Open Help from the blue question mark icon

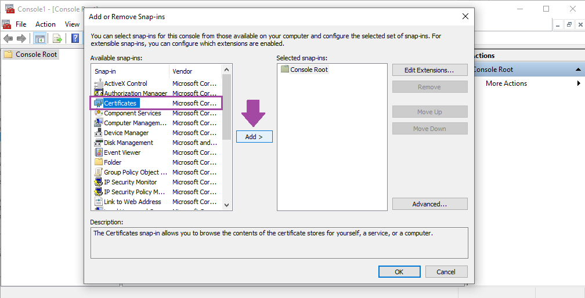pyautogui.click(x=75, y=38)
